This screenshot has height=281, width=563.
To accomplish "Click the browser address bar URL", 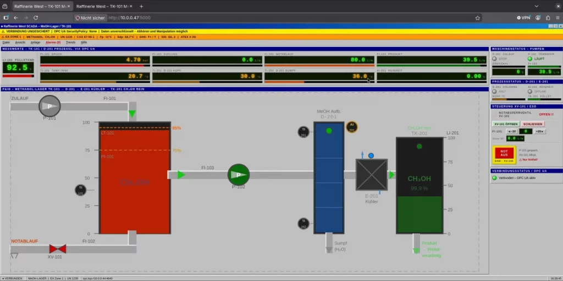I will (x=129, y=18).
